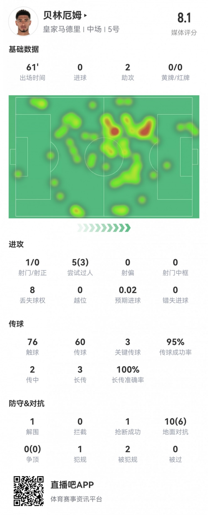
Task: Click the 皇家马德里 team name
Action: coord(62,29)
